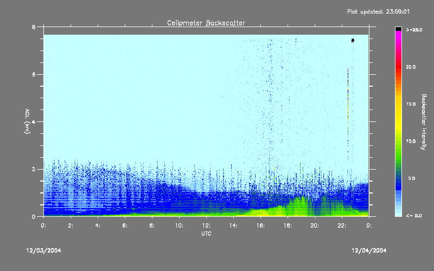This screenshot has width=434, height=271.
Task: Click the colorbar label '<- 0.0'
Action: coord(414,216)
